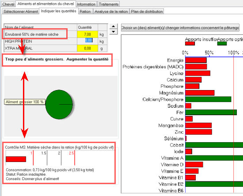Click the Cuivre label in chart
Image resolution: width=243 pixels, height=196 pixels.
[x=177, y=119]
